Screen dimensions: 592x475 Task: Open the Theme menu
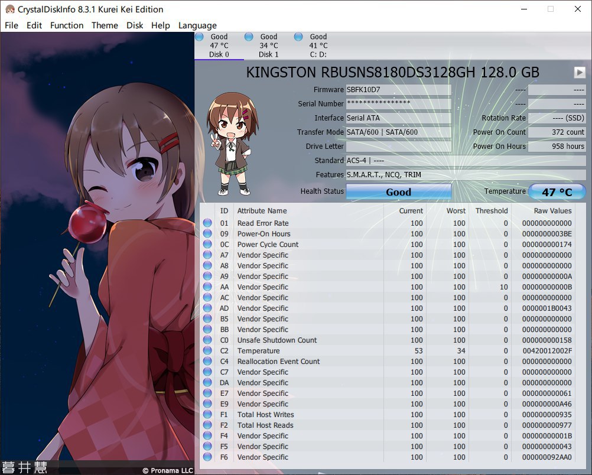click(x=105, y=25)
